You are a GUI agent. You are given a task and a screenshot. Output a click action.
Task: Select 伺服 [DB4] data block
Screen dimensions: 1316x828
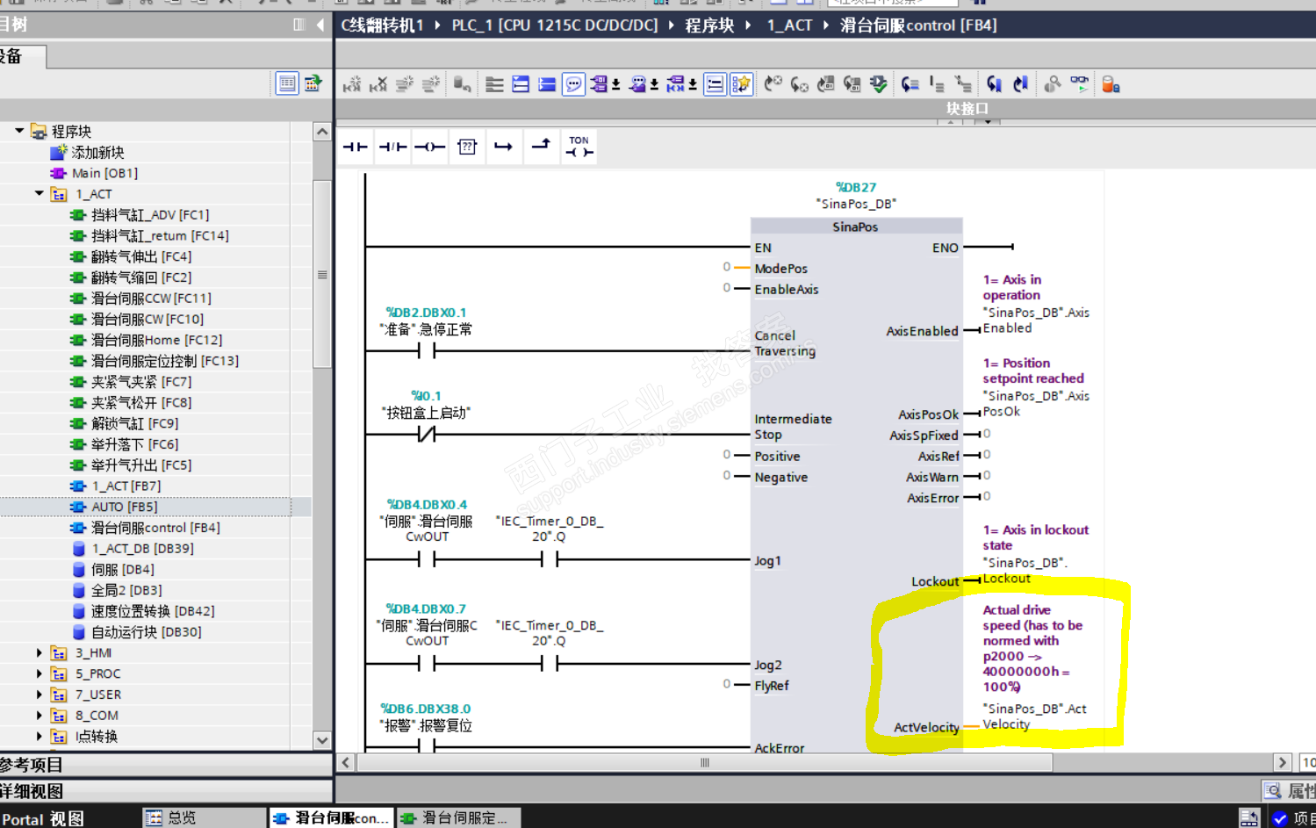[x=122, y=569]
